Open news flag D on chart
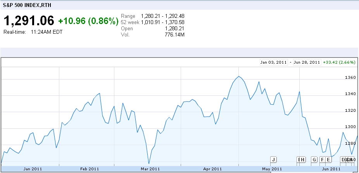 343,159
